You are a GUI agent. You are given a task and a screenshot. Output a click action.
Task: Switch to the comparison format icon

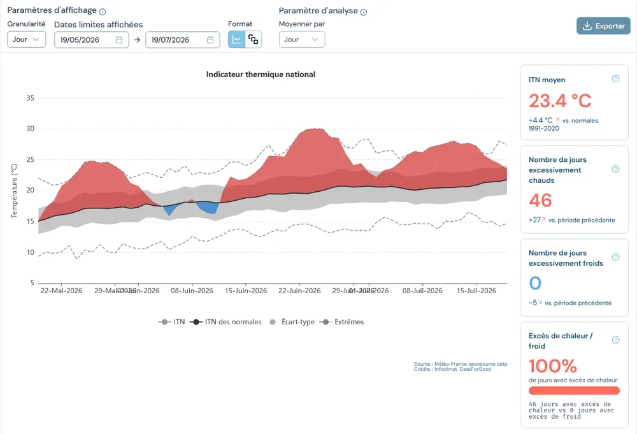click(x=254, y=40)
